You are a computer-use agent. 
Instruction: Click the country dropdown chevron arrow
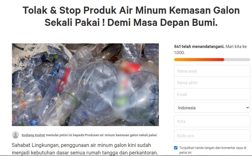pyautogui.click(x=247, y=108)
